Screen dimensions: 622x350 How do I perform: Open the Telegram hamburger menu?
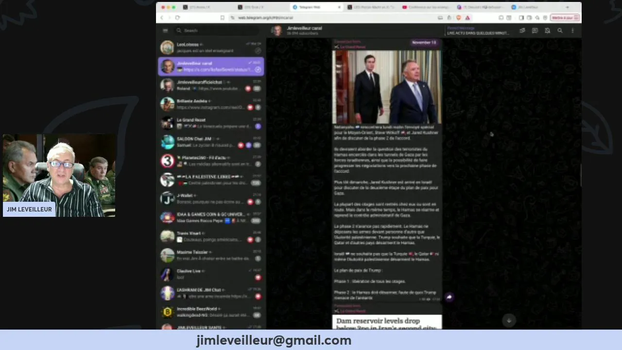165,30
